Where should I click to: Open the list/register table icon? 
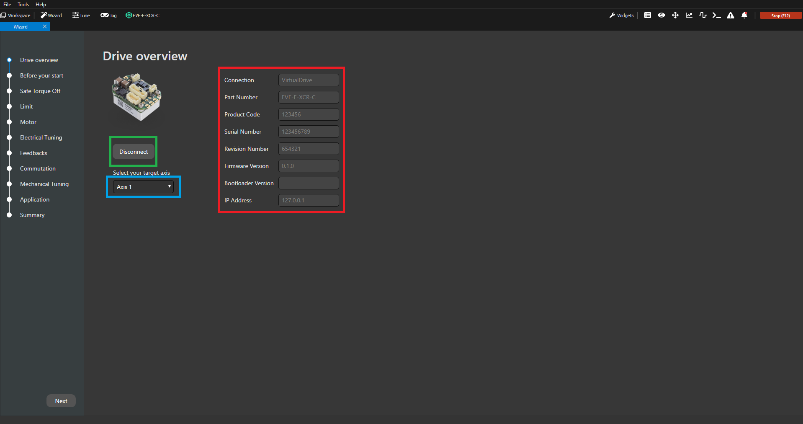[647, 16]
